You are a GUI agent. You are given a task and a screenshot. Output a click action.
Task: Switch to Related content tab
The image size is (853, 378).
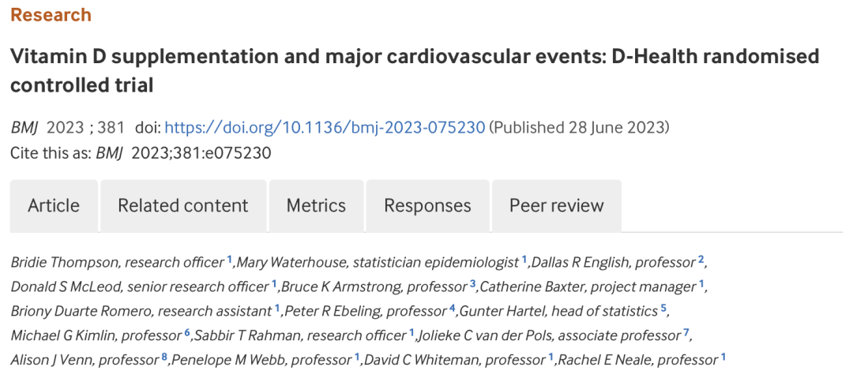[183, 206]
